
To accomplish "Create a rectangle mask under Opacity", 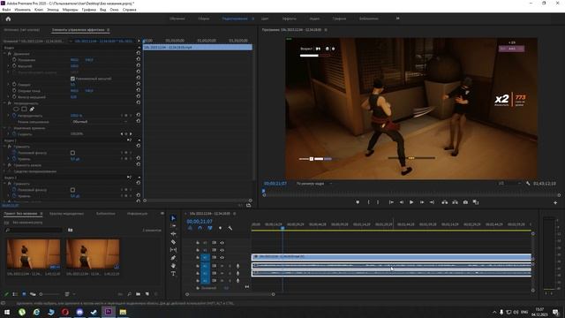I will [24, 109].
